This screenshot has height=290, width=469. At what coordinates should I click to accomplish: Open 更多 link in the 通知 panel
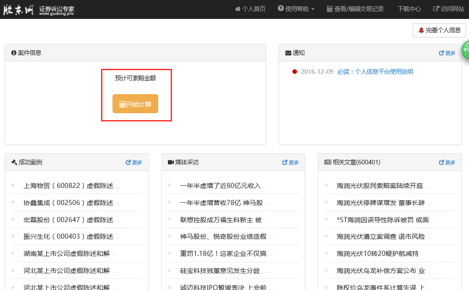pos(447,53)
